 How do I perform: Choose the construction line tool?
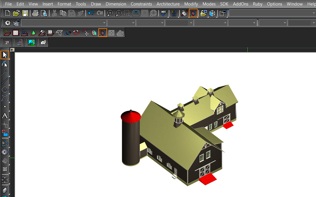point(5,73)
